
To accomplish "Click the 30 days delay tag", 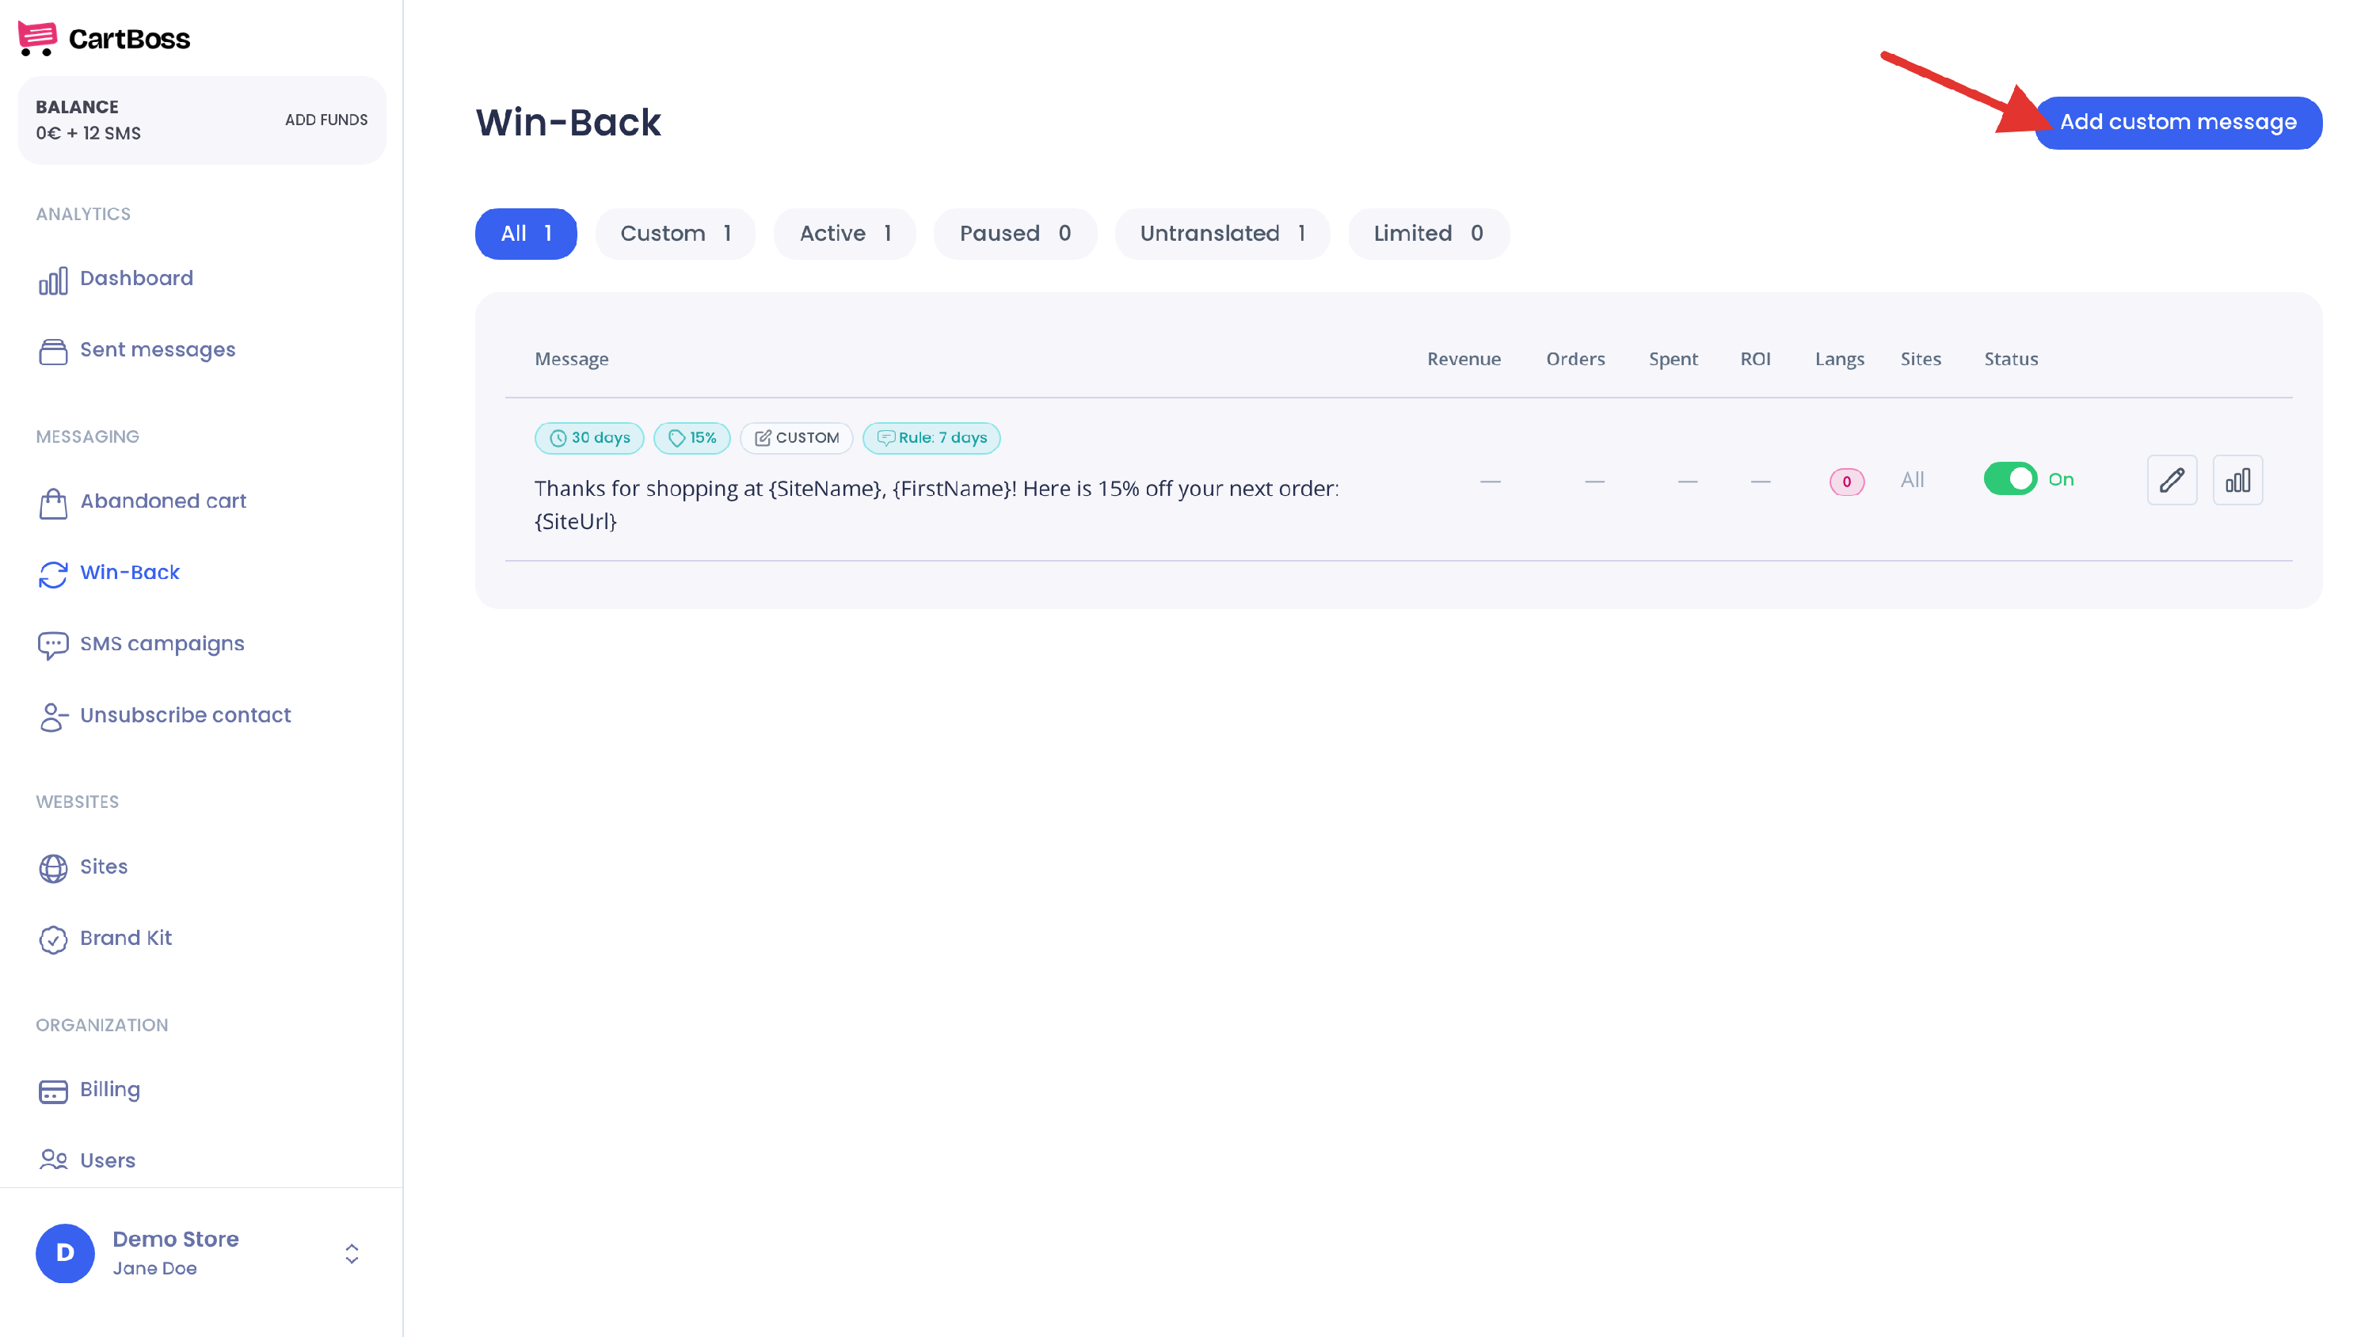I will tap(589, 437).
